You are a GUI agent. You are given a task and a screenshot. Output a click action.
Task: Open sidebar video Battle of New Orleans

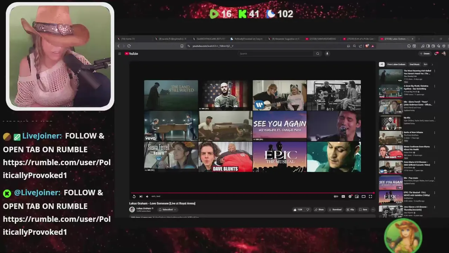tap(407, 137)
